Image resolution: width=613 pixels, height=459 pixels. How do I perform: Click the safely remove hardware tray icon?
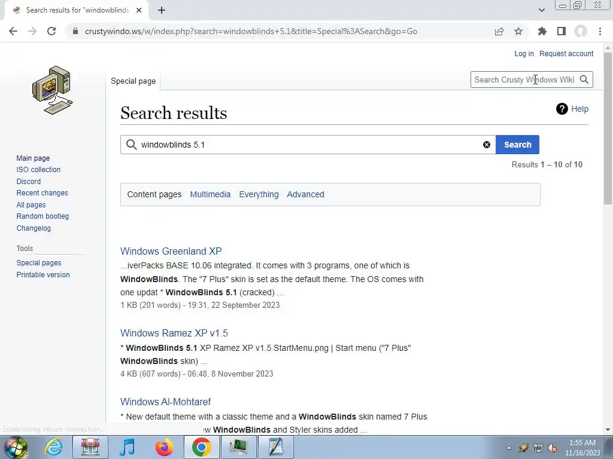coord(523,448)
